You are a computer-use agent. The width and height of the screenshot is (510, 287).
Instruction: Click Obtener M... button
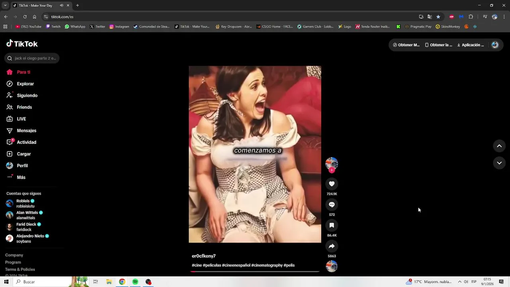click(x=406, y=45)
